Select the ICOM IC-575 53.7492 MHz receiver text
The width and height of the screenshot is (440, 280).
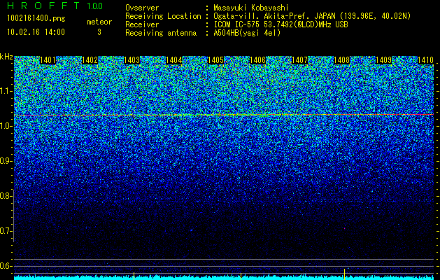click(281, 24)
